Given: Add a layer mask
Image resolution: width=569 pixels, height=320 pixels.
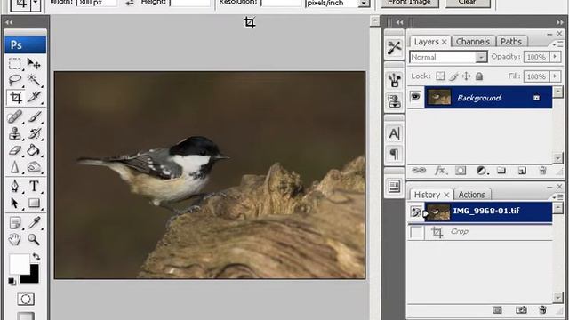Looking at the screenshot, I should (461, 171).
